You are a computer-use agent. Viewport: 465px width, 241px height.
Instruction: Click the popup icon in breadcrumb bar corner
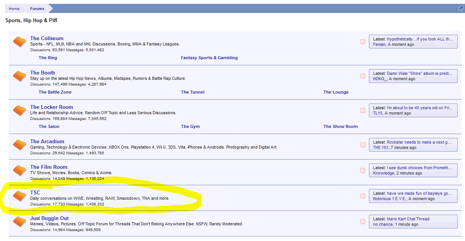click(461, 8)
